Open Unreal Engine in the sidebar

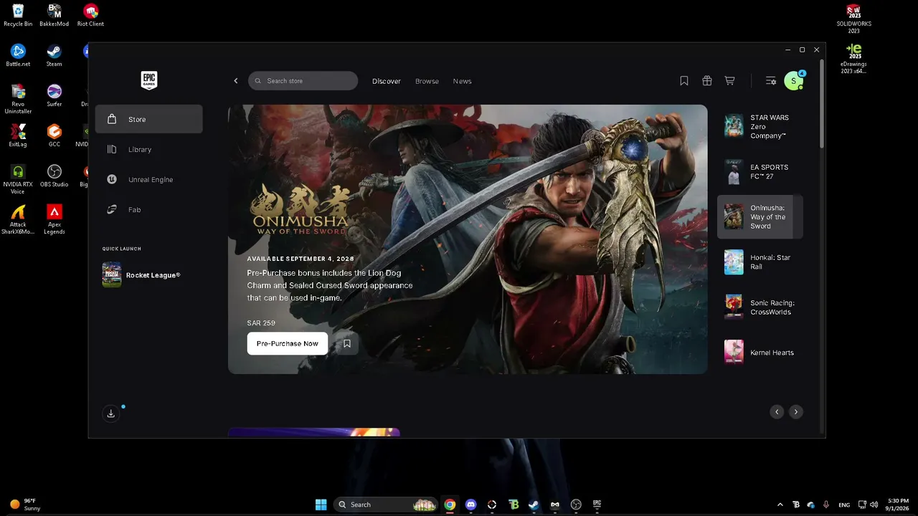tap(149, 179)
